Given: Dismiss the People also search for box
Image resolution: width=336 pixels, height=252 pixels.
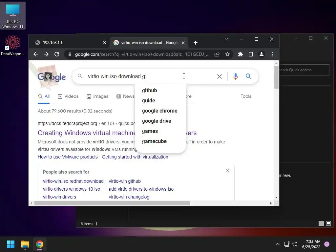Looking at the screenshot, I should point(228,171).
